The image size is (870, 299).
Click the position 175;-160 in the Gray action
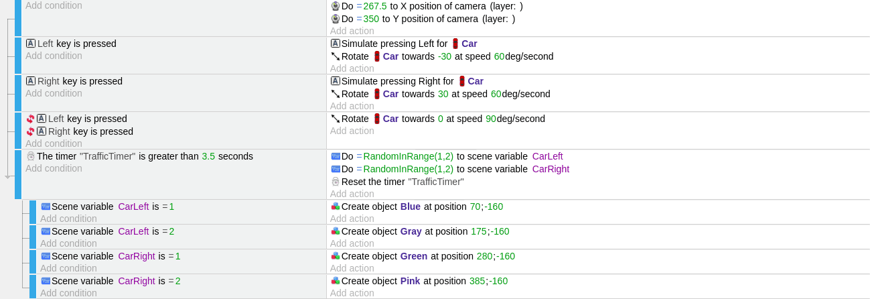click(x=490, y=231)
